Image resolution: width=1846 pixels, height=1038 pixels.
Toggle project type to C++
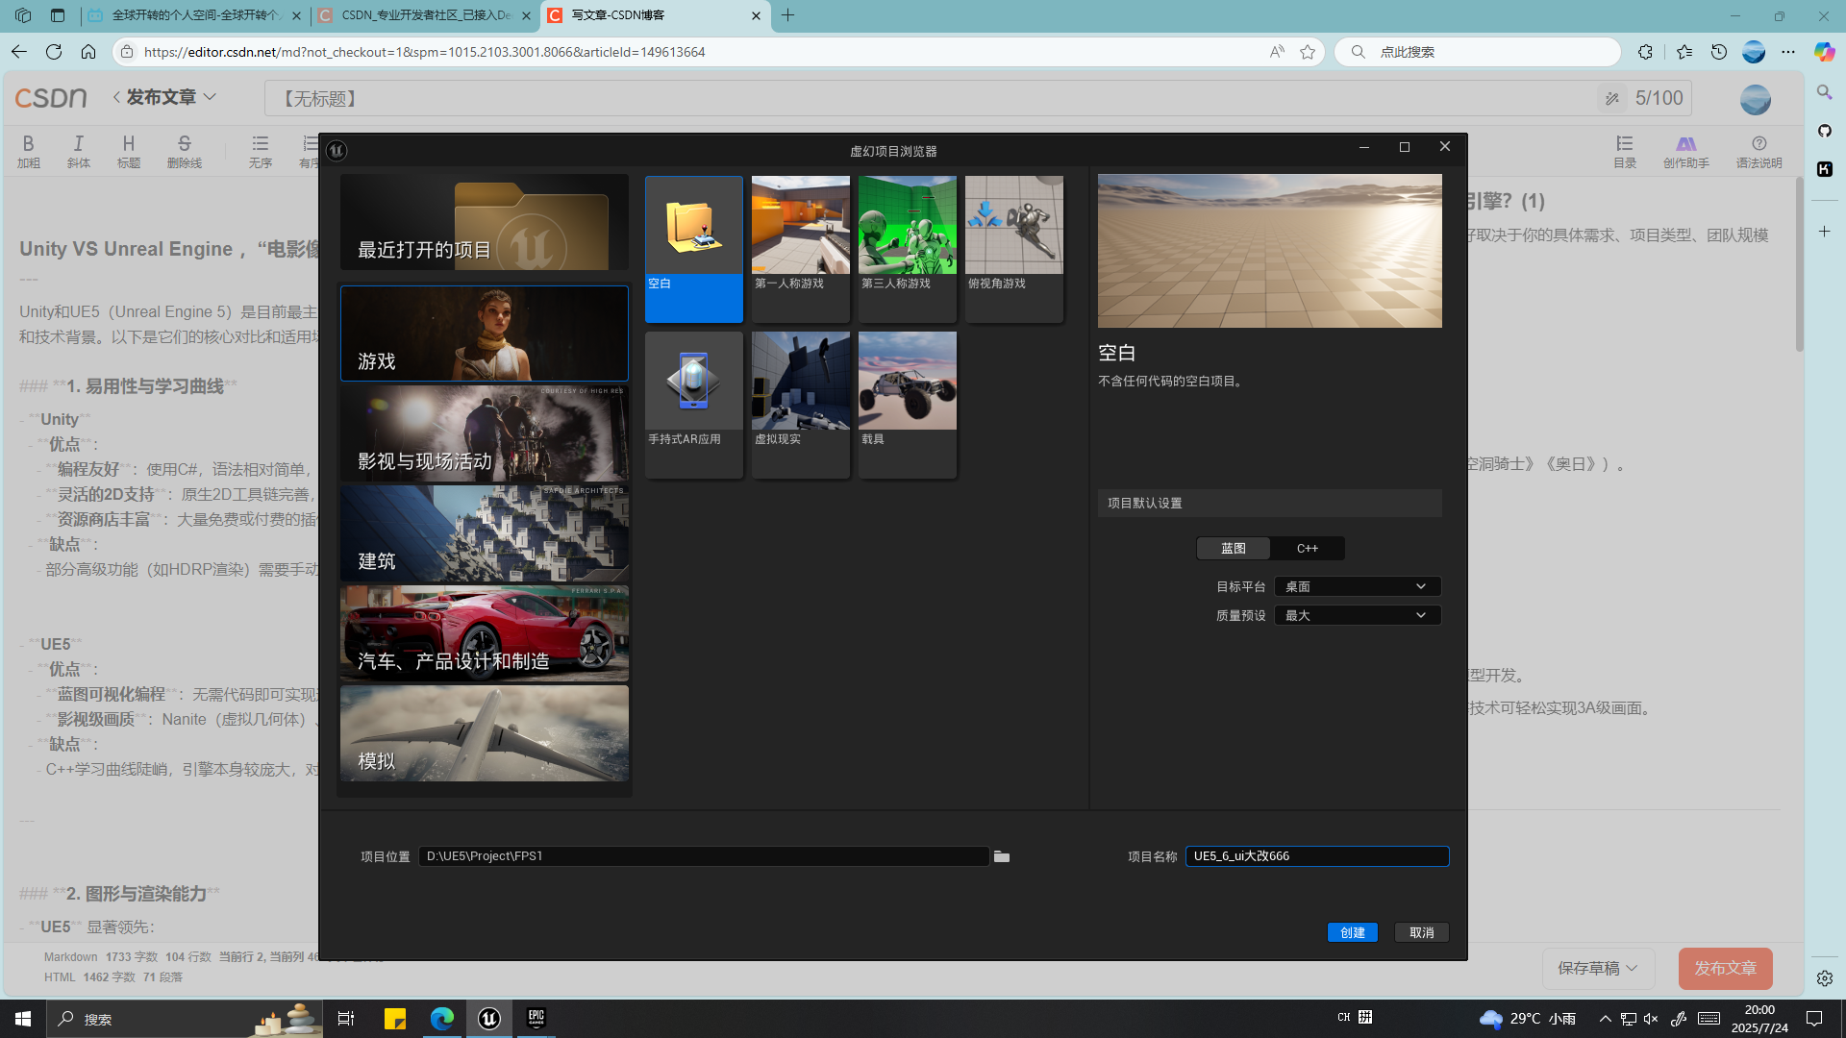point(1307,548)
